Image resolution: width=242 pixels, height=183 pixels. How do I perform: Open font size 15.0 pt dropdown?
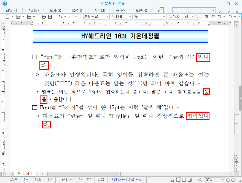click(192, 17)
